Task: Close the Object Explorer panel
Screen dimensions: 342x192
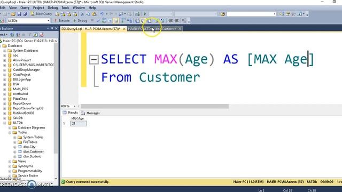Action: (x=56, y=28)
